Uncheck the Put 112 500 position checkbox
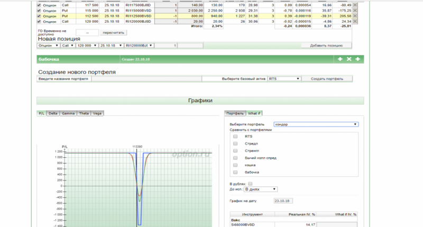This screenshot has height=227, width=423. [39, 16]
